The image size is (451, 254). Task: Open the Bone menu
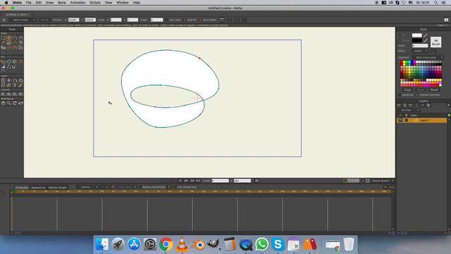62,3
